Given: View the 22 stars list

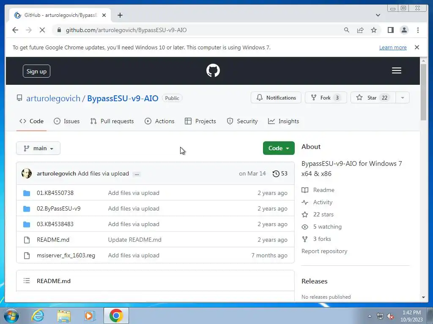Looking at the screenshot, I should point(318,214).
